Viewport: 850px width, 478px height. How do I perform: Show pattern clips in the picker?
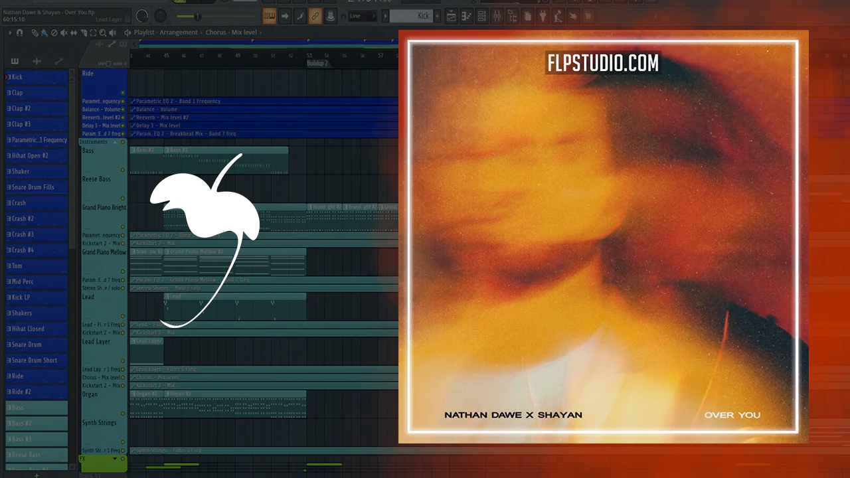pos(15,61)
